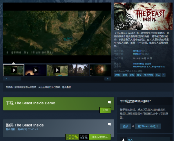Viewport: 174px width, 141px height.
Task: Select the 冒险 tag
Action: [x=125, y=75]
